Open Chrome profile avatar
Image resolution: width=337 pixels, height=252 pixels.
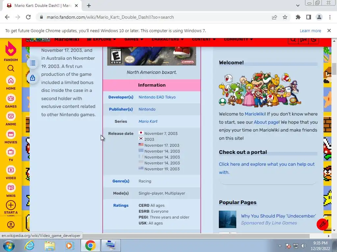[319, 17]
